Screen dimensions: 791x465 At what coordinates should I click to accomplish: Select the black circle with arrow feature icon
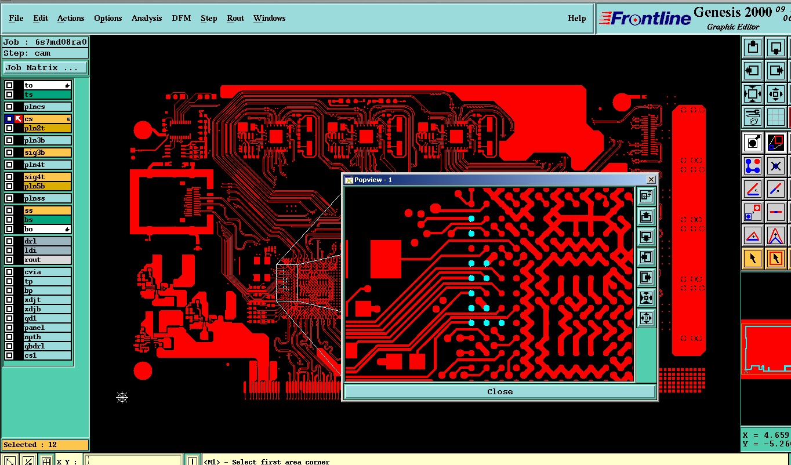pos(753,142)
